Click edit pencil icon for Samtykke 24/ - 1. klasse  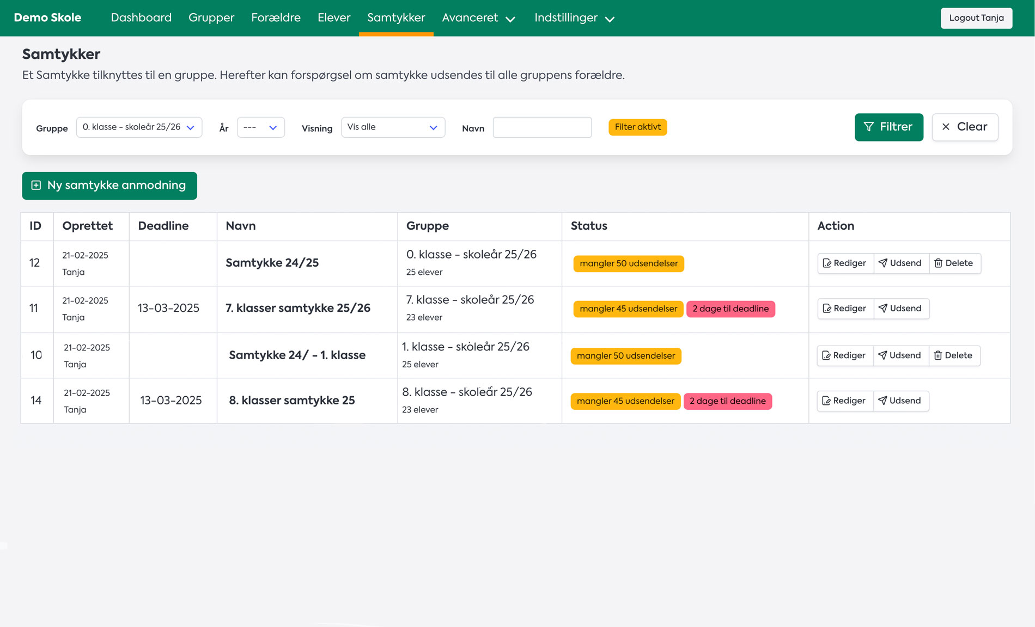point(826,355)
